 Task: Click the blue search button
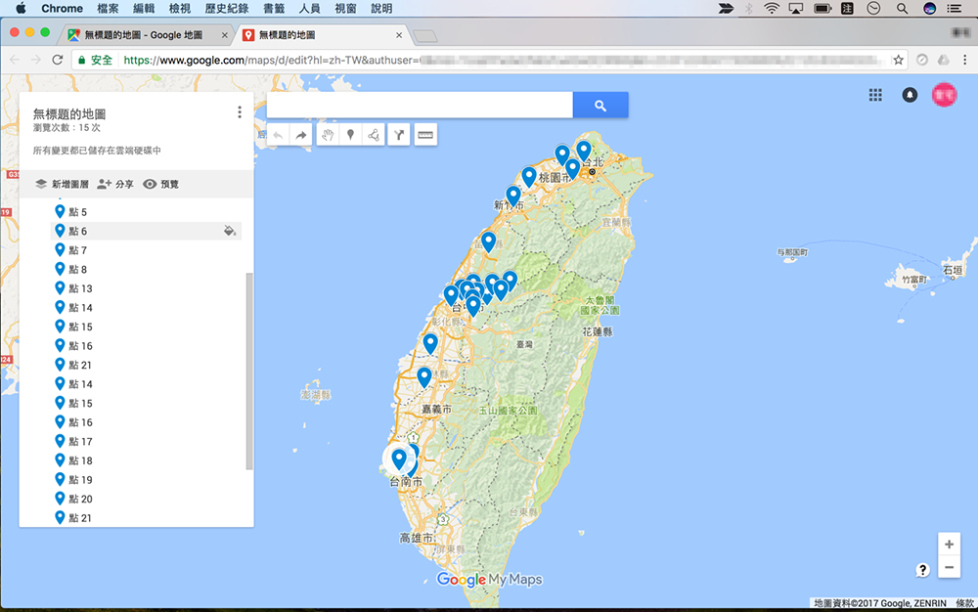[x=600, y=106]
